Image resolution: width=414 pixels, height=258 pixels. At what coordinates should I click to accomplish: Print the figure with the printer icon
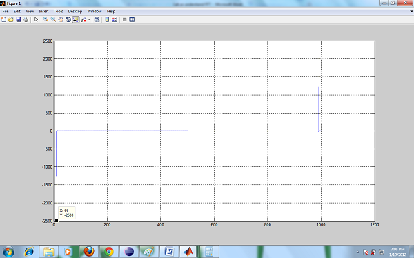[x=26, y=19]
